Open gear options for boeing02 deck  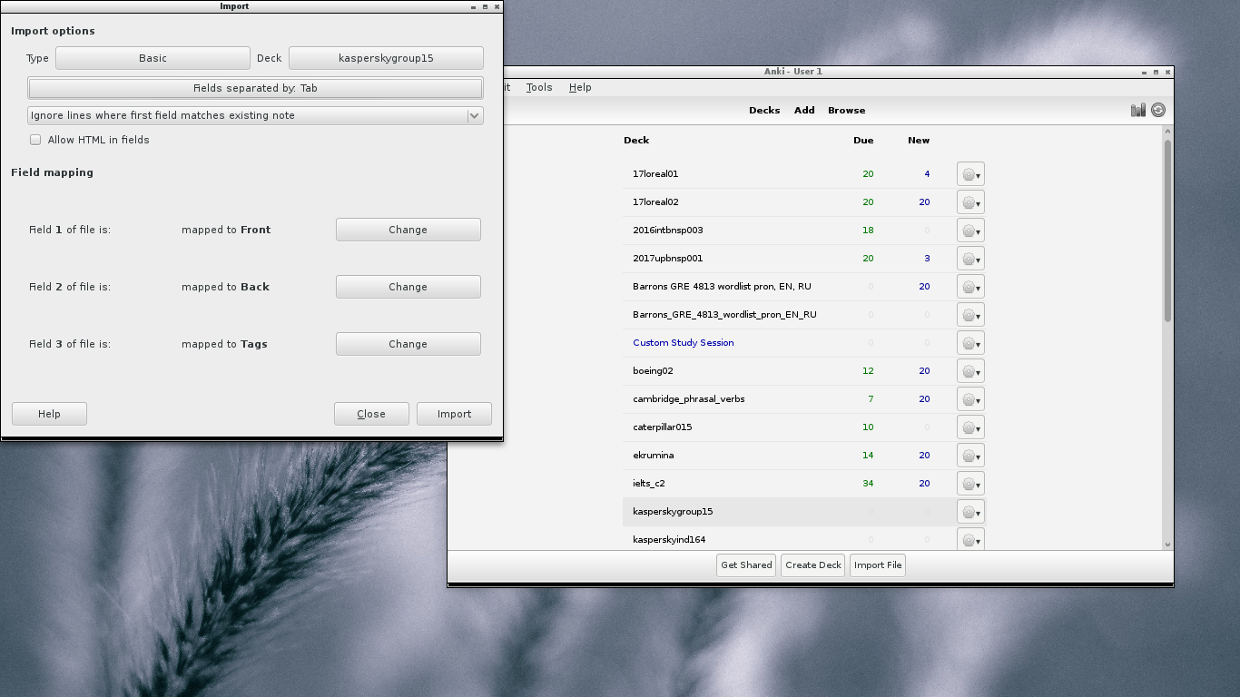pyautogui.click(x=970, y=371)
